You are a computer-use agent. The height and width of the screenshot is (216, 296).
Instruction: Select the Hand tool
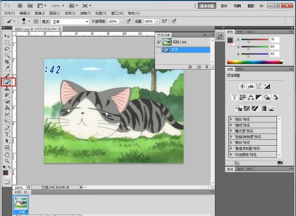7,155
